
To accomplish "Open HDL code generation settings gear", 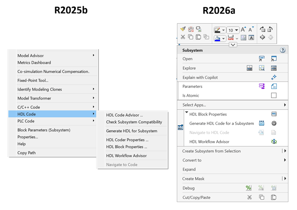I will pyautogui.click(x=274, y=123).
